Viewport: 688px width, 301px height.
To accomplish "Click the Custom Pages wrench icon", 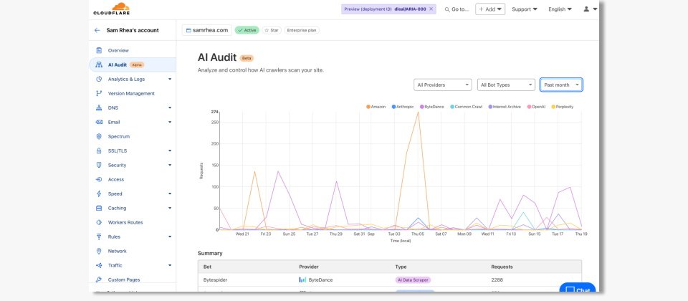I will [98, 279].
